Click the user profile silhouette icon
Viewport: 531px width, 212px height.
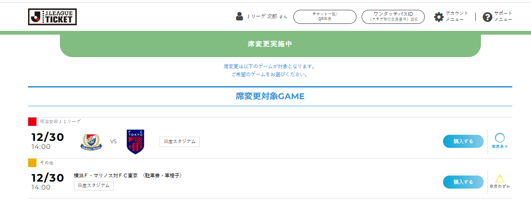tap(240, 16)
